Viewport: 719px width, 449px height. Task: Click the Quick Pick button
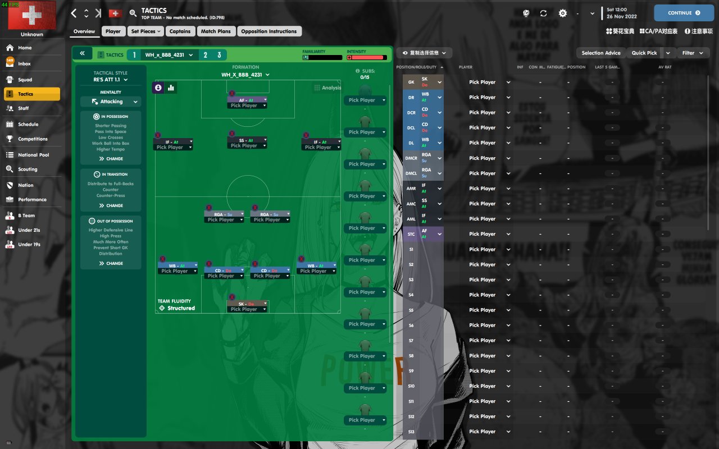coord(644,53)
